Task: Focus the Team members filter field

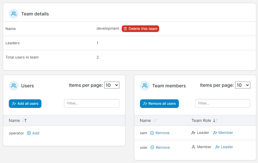Action: 223,103
